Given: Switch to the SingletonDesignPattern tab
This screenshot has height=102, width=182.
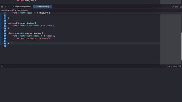Looking at the screenshot, I should pos(22,7).
